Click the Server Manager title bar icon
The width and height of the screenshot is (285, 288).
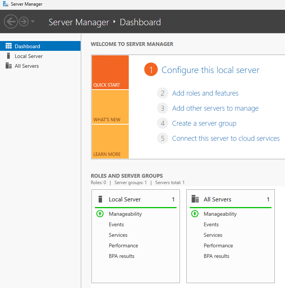tap(6, 4)
